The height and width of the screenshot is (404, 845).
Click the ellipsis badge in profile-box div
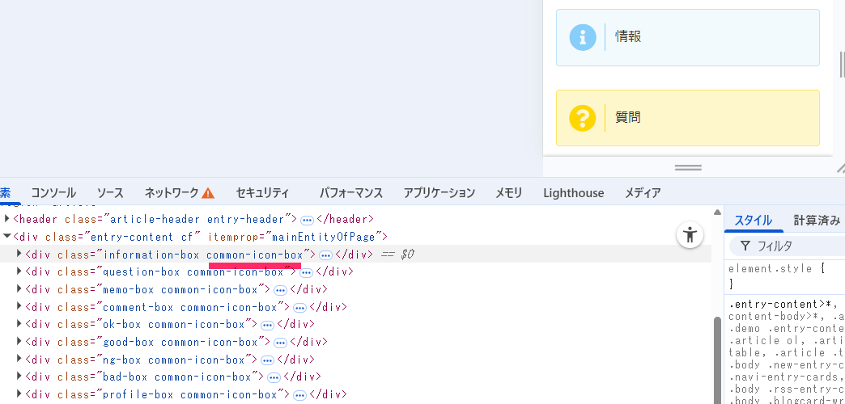point(299,395)
